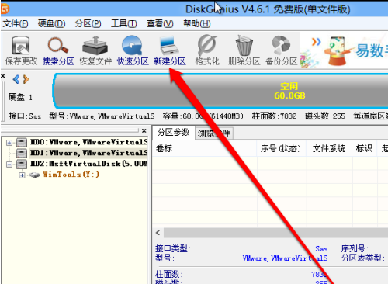This screenshot has width=388, height=284.
Task: Click the 卷标 column header
Action: pyautogui.click(x=205, y=148)
